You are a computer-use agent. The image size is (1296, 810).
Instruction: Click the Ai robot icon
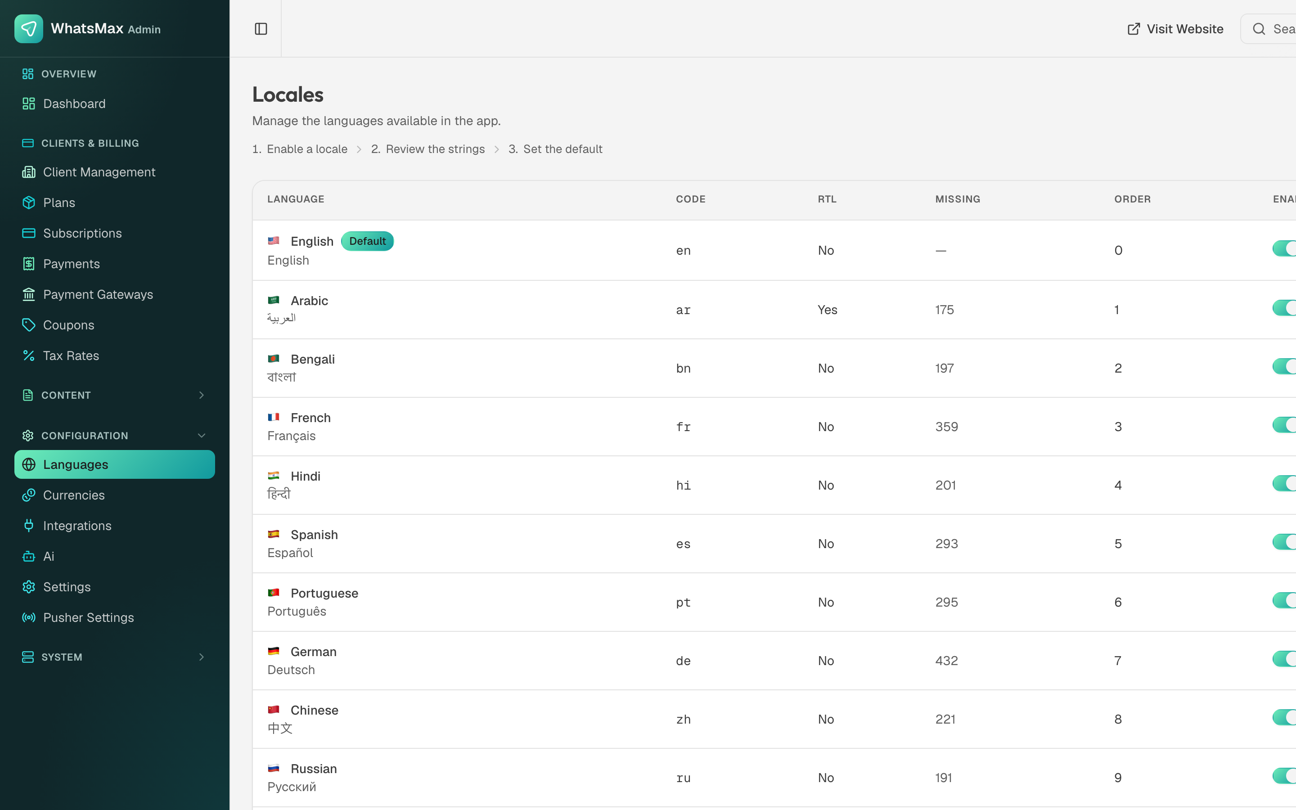click(x=28, y=556)
